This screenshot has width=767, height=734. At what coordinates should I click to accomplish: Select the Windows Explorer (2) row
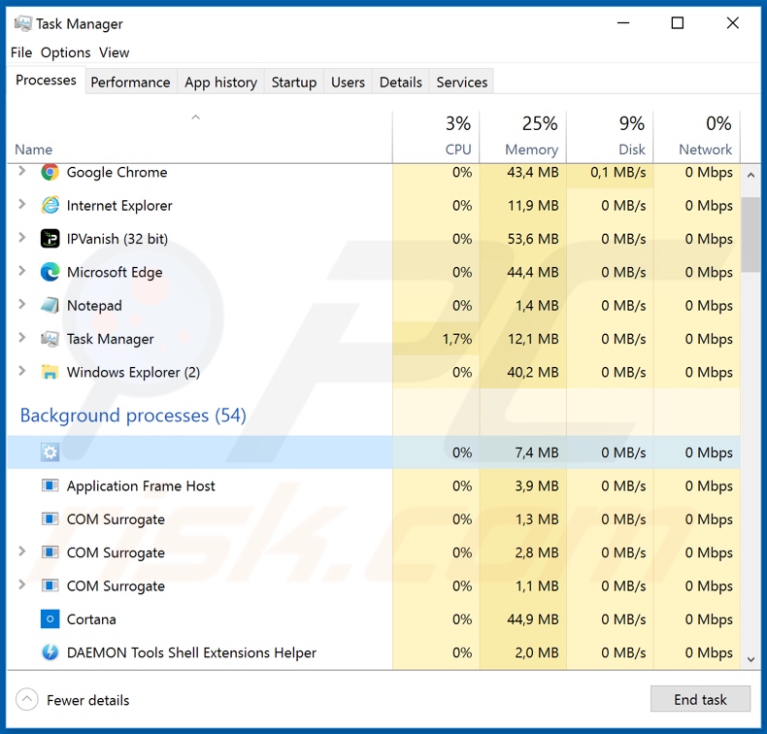coord(374,372)
